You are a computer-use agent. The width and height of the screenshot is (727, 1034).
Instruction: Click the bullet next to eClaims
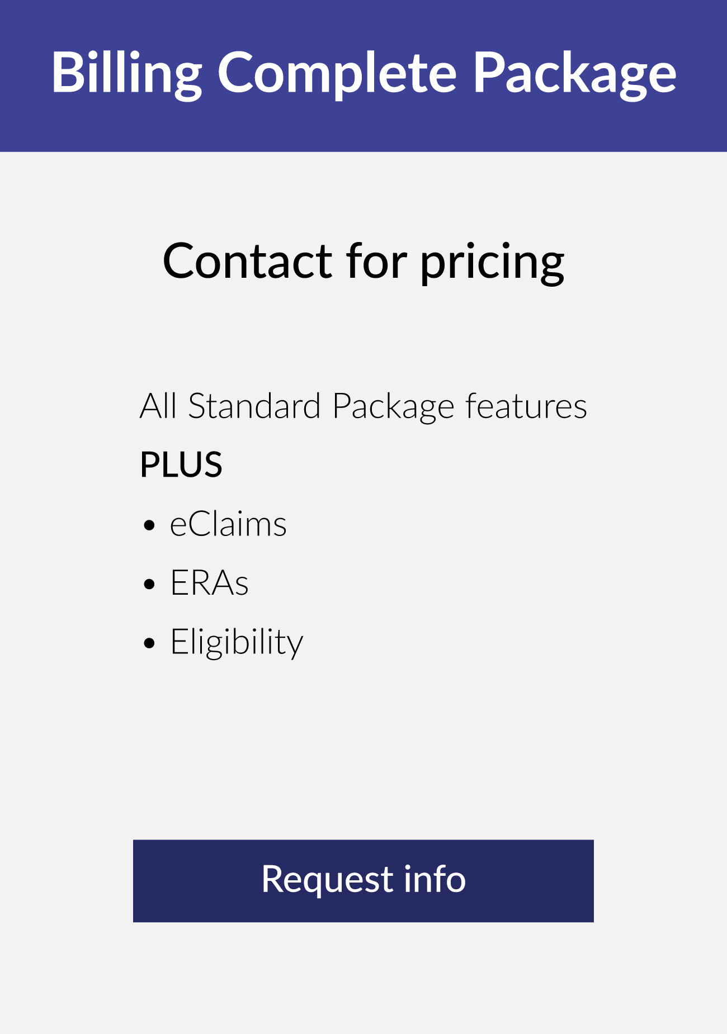149,525
